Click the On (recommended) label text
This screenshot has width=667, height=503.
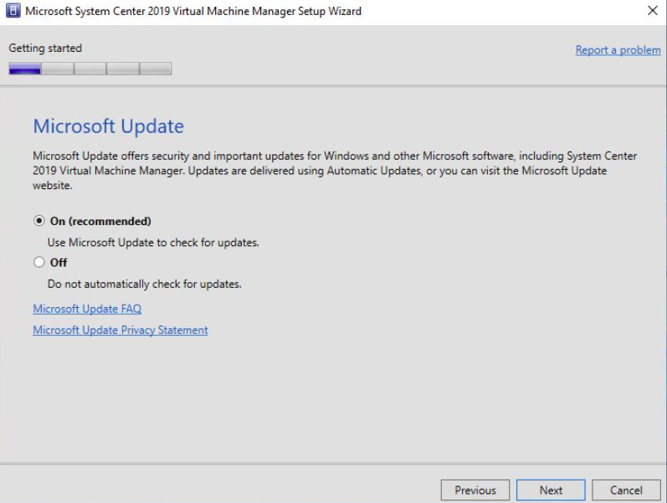click(100, 221)
